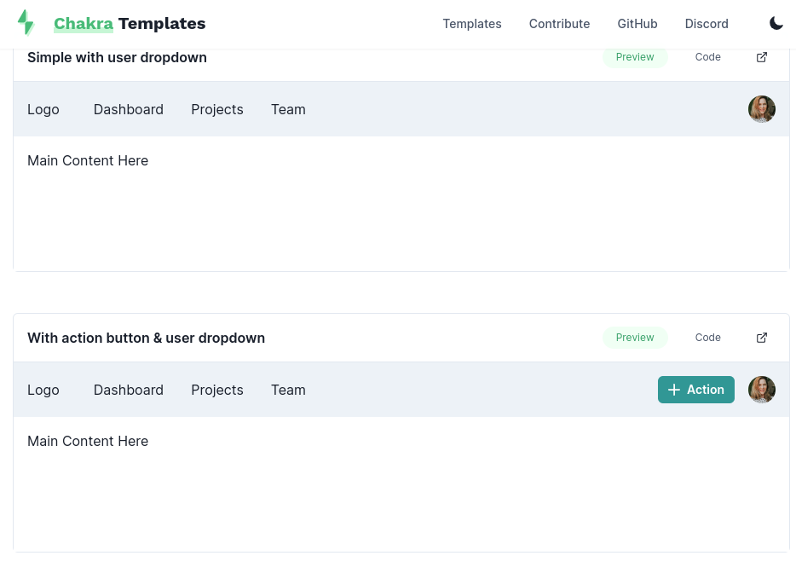Click Dashboard in the first navbar preview

(x=129, y=109)
